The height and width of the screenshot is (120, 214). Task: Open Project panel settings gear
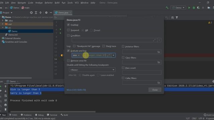click(46, 13)
